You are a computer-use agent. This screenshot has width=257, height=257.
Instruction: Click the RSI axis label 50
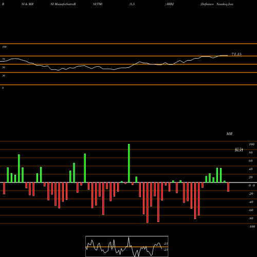pyautogui.click(x=4, y=67)
